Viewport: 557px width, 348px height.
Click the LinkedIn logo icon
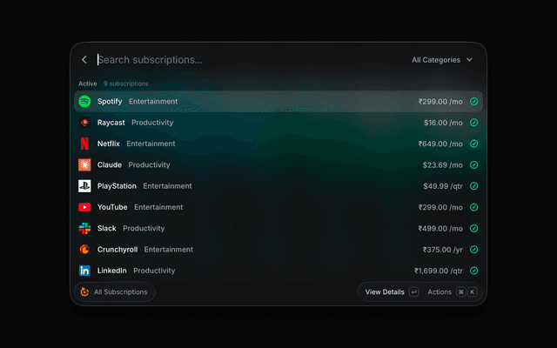[x=84, y=271]
